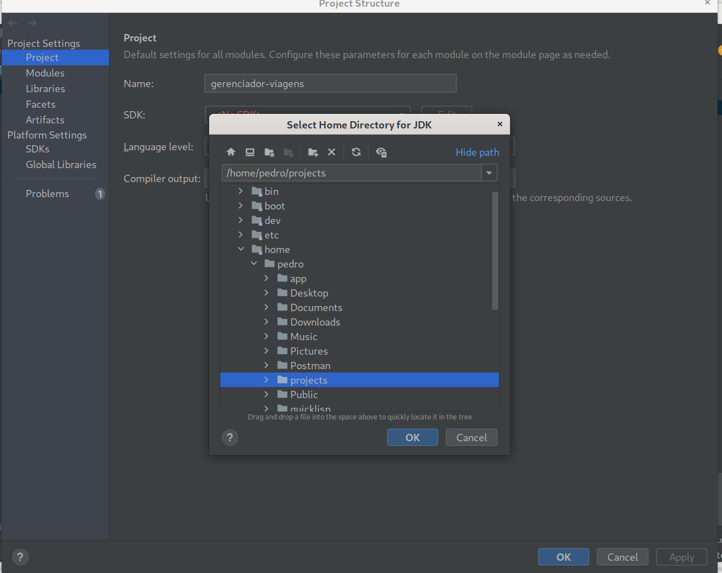Screen dimensions: 722x573
Task: Open the path history dropdown
Action: point(489,173)
